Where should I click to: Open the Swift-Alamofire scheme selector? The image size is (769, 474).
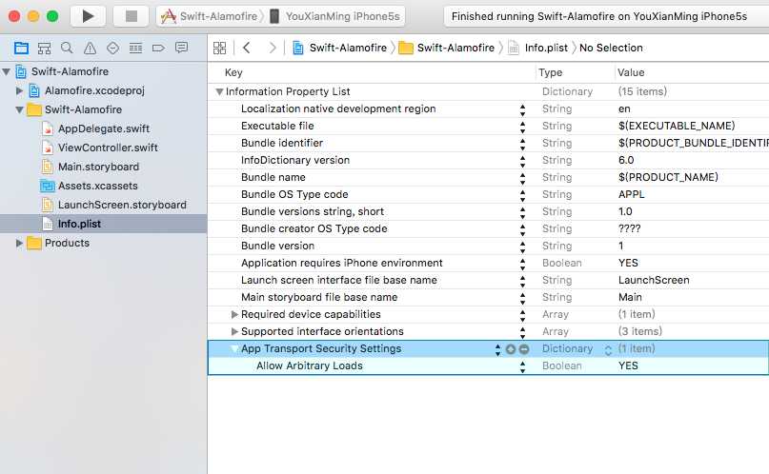(210, 16)
